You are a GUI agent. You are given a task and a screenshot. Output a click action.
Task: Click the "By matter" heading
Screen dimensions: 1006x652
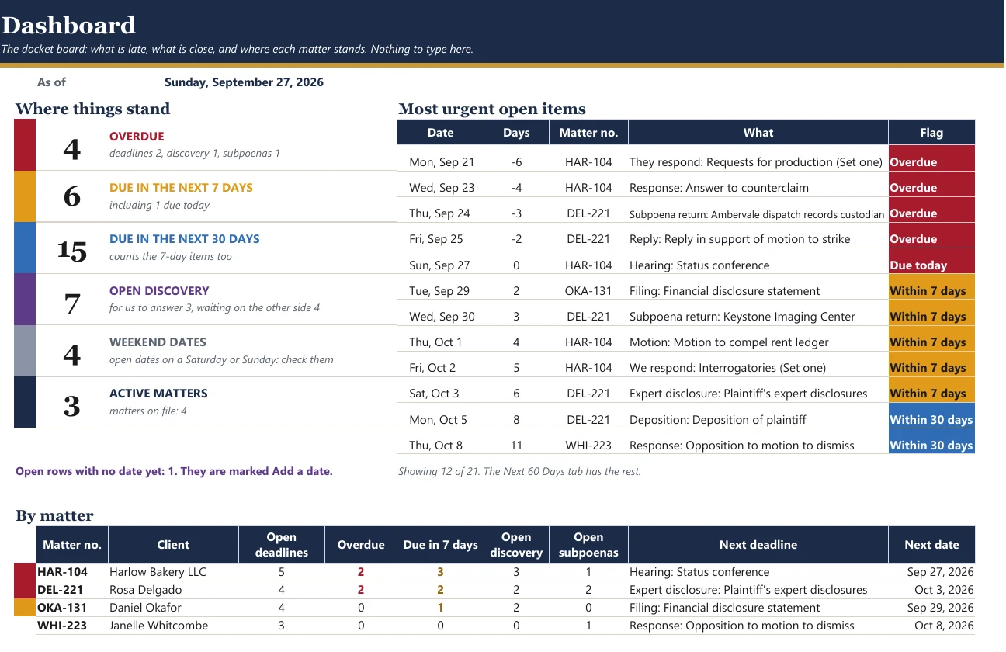(x=54, y=516)
